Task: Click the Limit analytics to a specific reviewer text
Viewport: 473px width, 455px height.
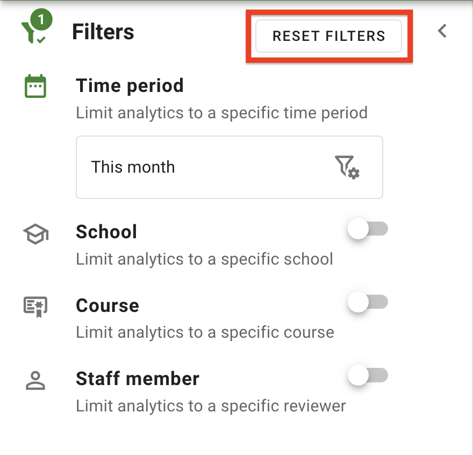Action: [211, 406]
